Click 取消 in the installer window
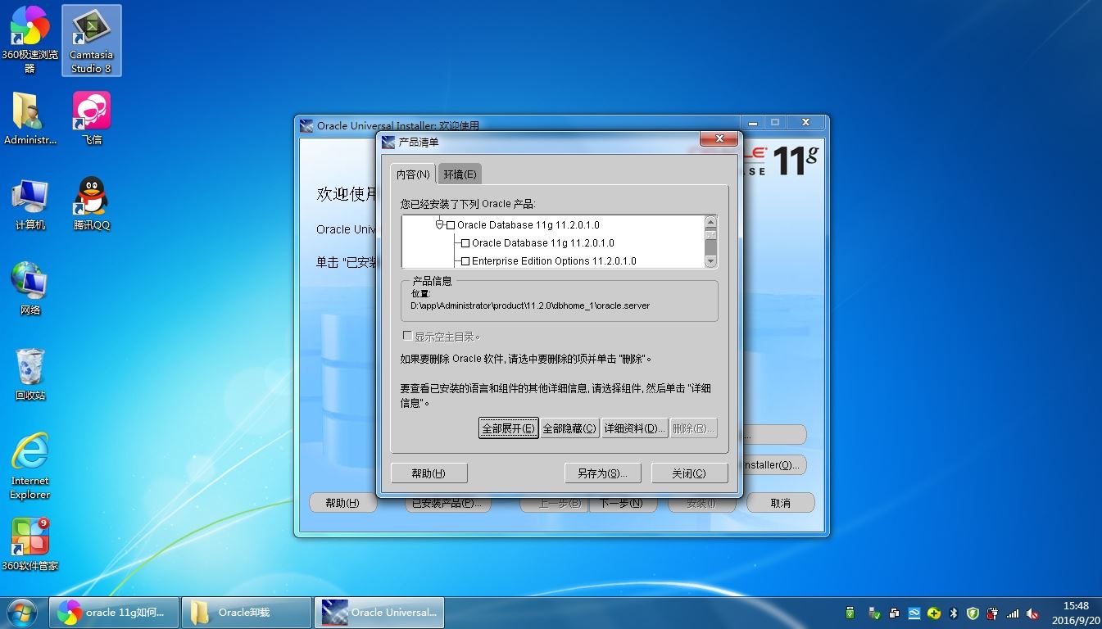 point(780,503)
